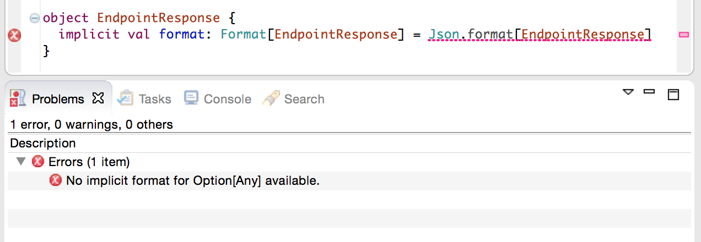The image size is (701, 242).
Task: Click the Console monitor icon
Action: click(191, 98)
